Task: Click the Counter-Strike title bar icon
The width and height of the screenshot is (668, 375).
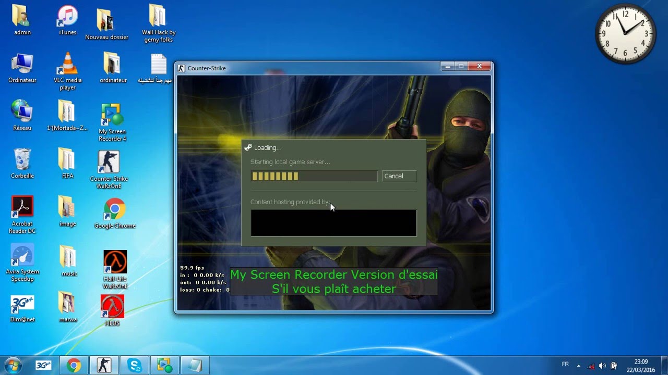Action: (182, 68)
